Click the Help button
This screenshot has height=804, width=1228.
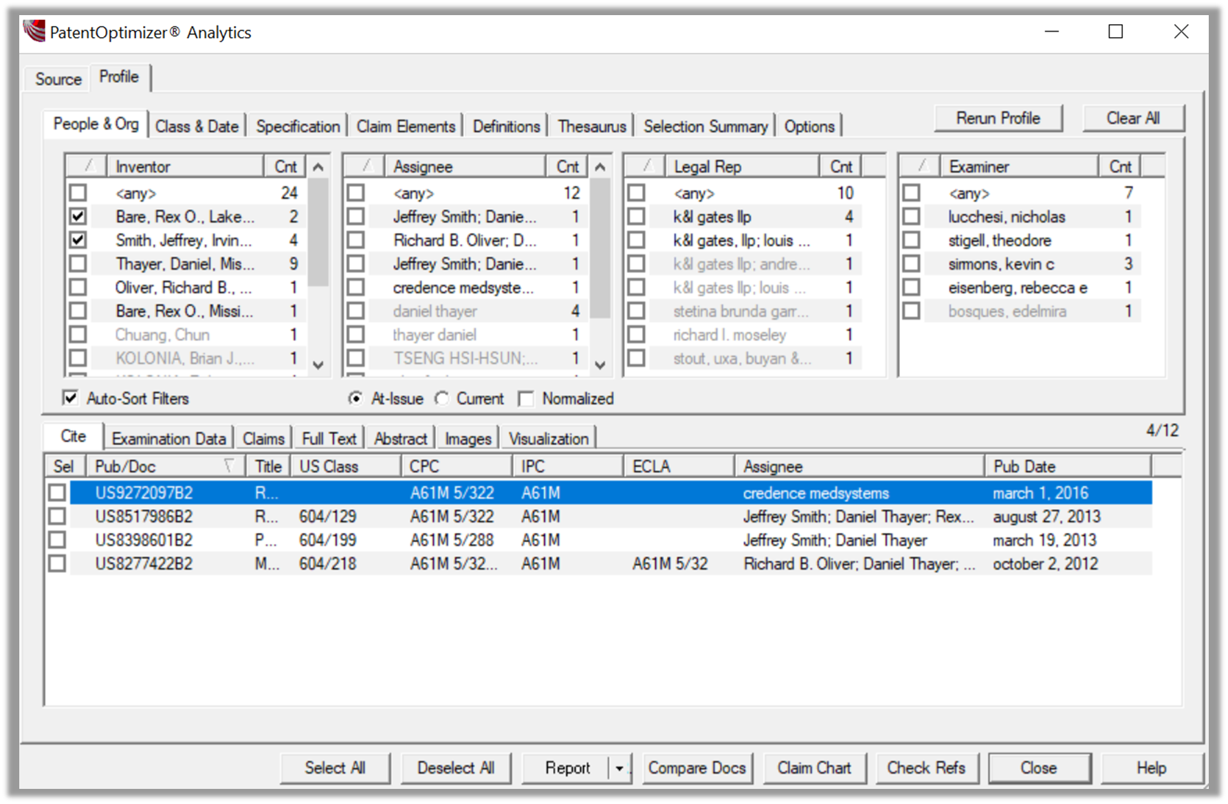[x=1152, y=768]
